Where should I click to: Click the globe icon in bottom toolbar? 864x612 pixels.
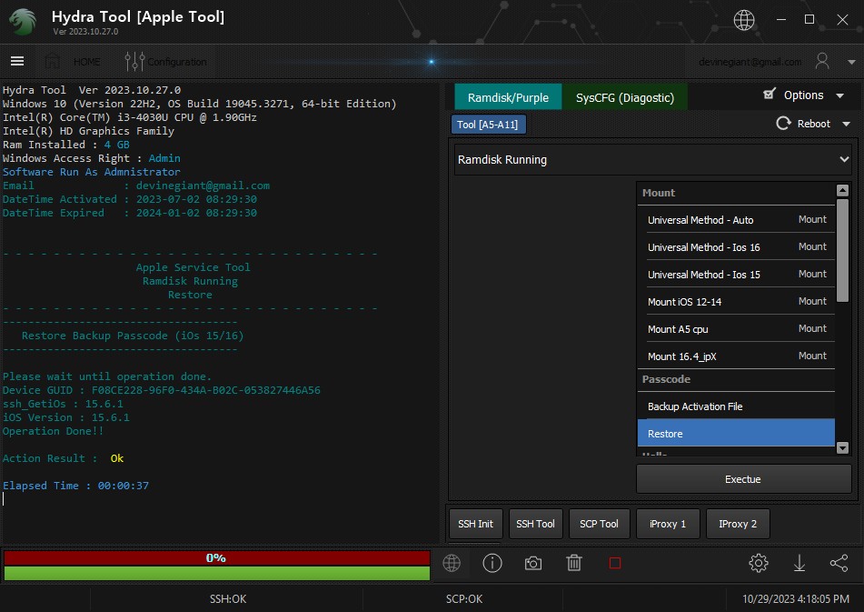[452, 564]
